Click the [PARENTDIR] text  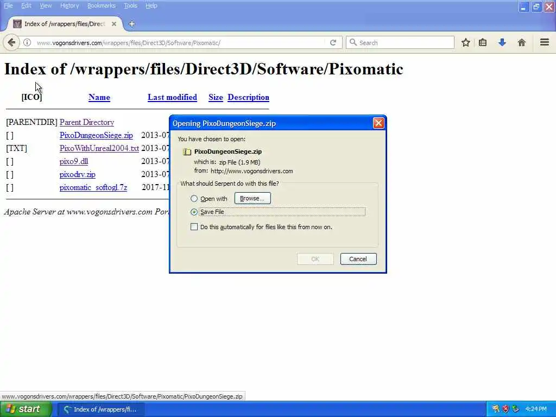click(31, 122)
